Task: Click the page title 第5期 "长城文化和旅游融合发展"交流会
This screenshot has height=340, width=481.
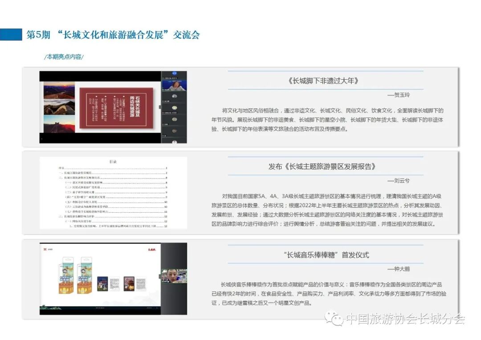Action: point(113,35)
